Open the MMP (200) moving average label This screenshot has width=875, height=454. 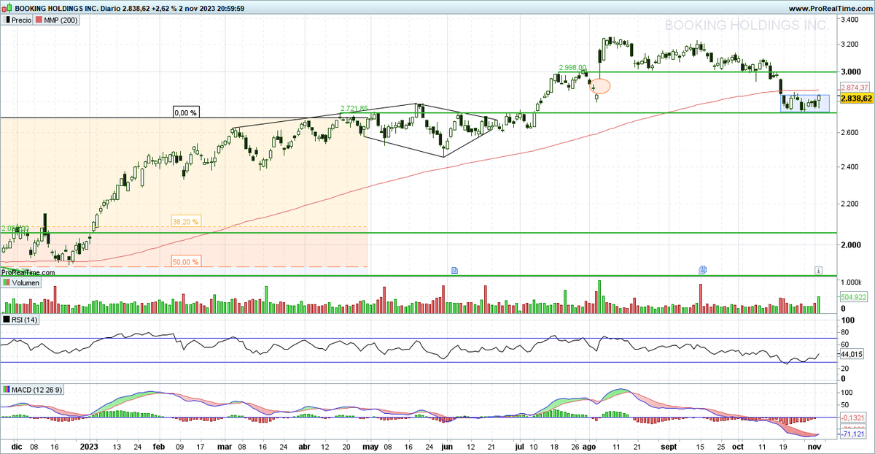(x=61, y=20)
